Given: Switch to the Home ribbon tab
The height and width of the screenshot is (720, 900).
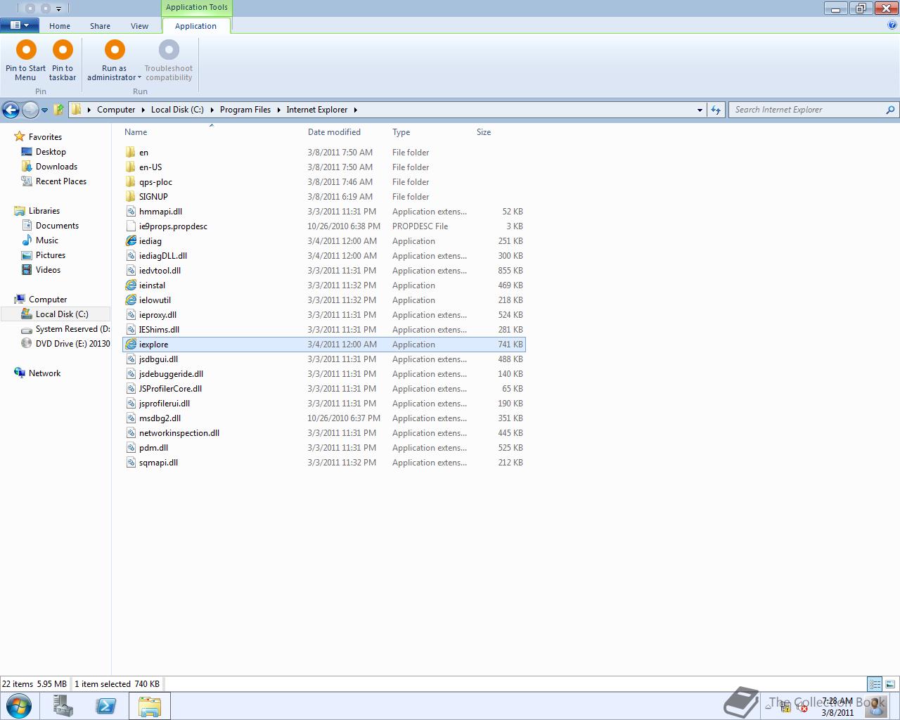Looking at the screenshot, I should pyautogui.click(x=60, y=26).
